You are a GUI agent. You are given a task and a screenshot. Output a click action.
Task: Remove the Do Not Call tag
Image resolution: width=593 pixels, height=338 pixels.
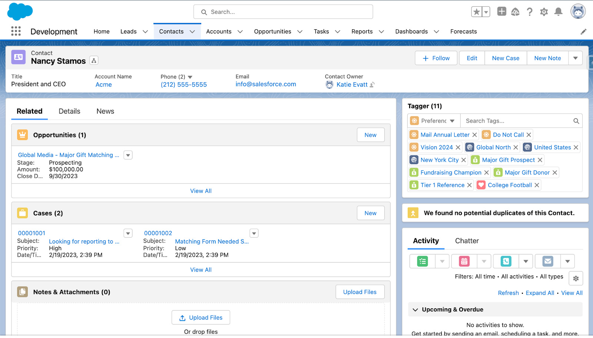[x=529, y=135]
